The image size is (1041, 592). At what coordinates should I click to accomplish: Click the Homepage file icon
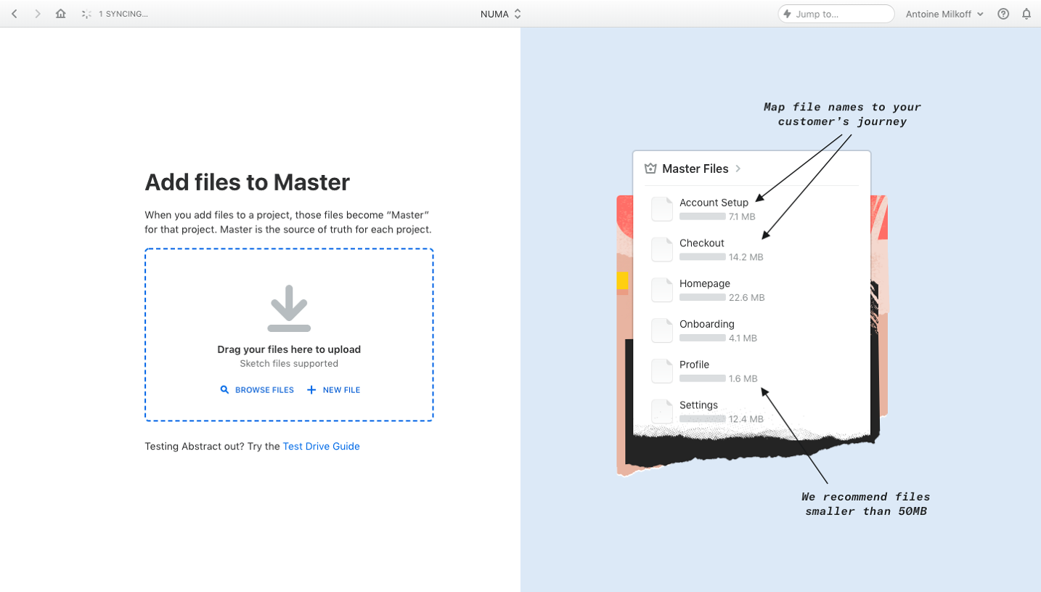[662, 290]
